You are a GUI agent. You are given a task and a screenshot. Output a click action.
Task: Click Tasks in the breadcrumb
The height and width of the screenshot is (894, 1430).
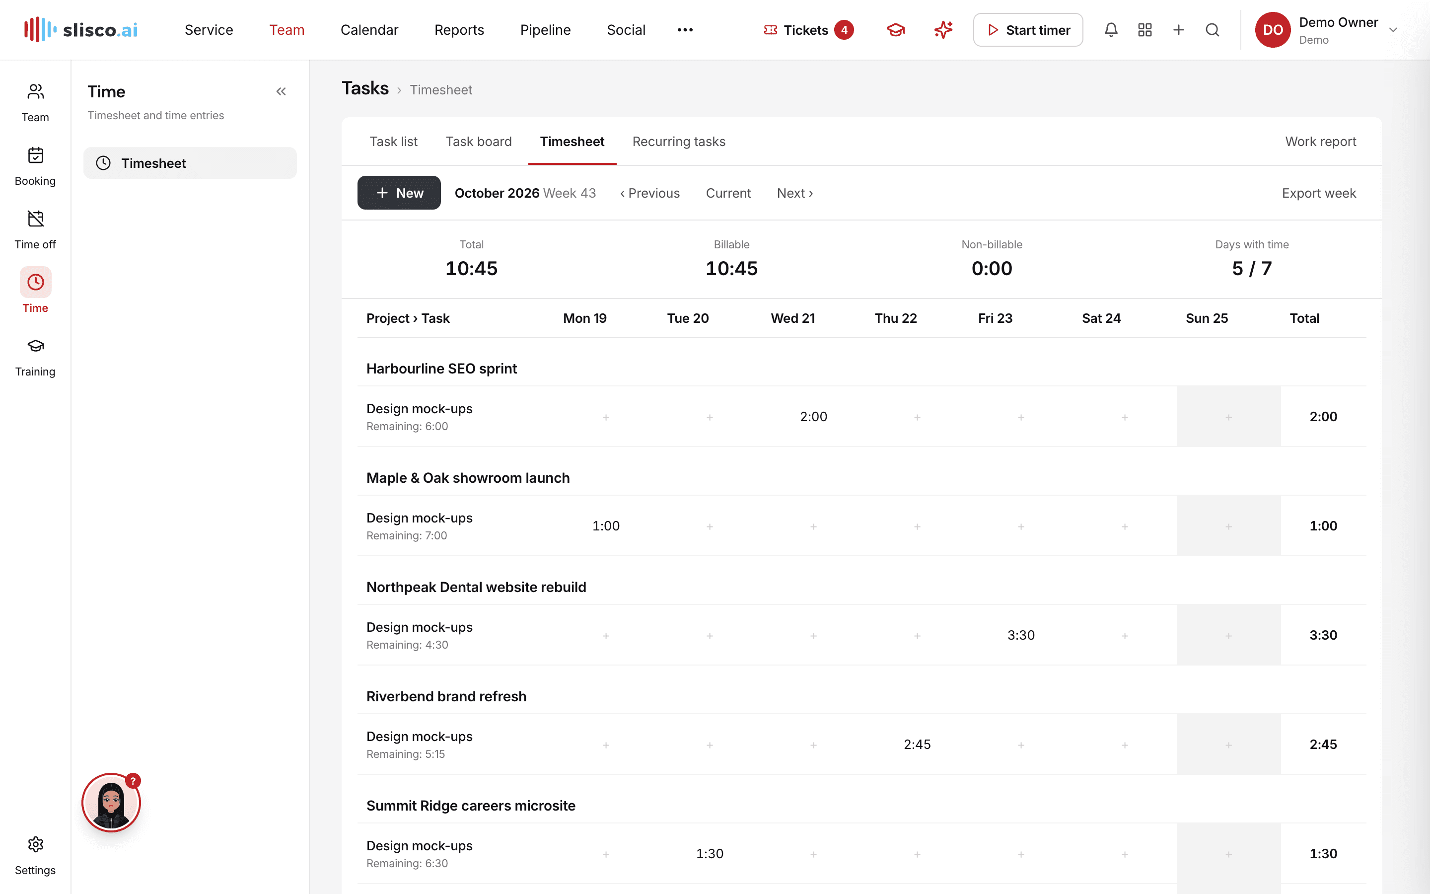365,88
